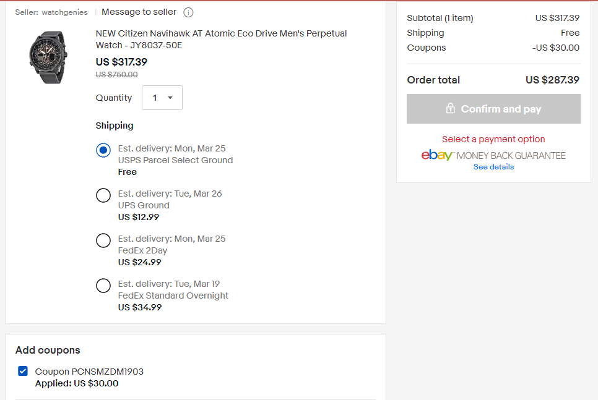Open the seller name watchgenies
This screenshot has height=400, width=598.
(64, 12)
